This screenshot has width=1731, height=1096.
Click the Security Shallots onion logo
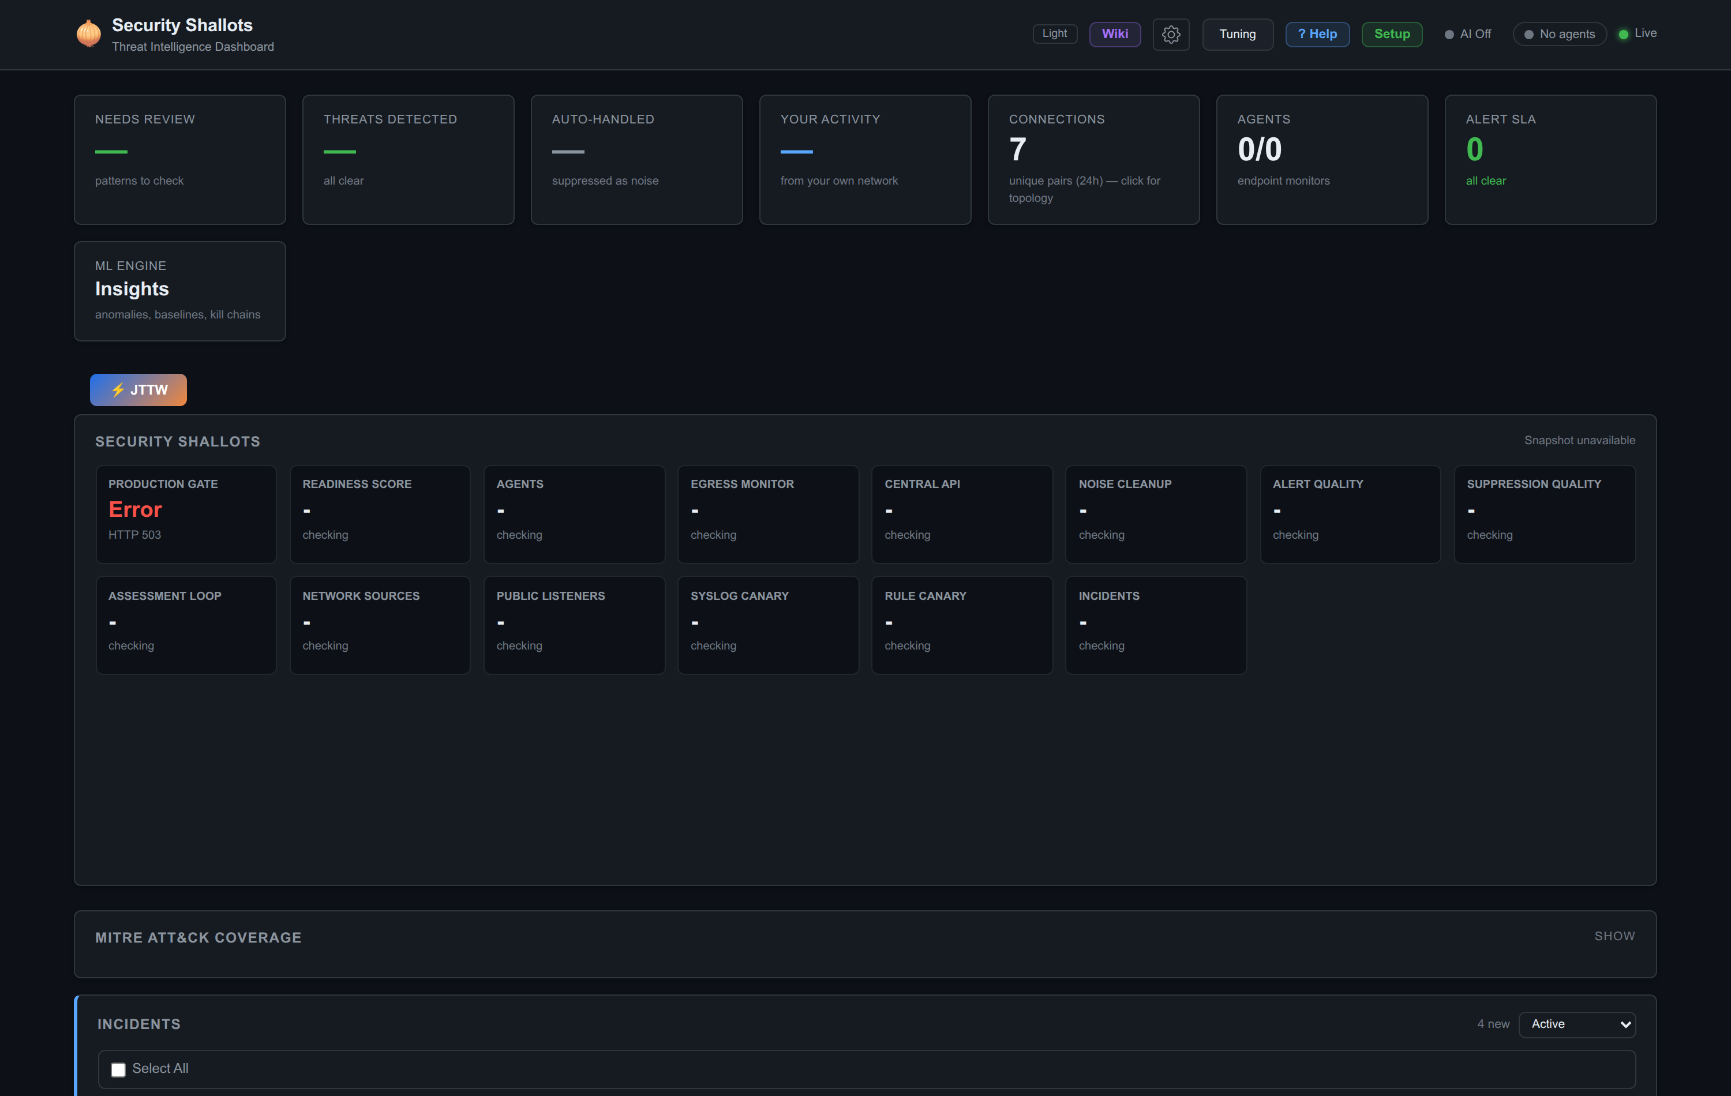(88, 34)
